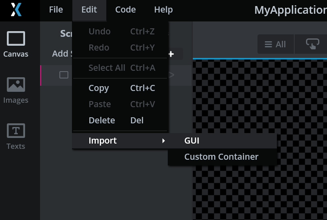Close the Edit menu via its header

coord(89,10)
